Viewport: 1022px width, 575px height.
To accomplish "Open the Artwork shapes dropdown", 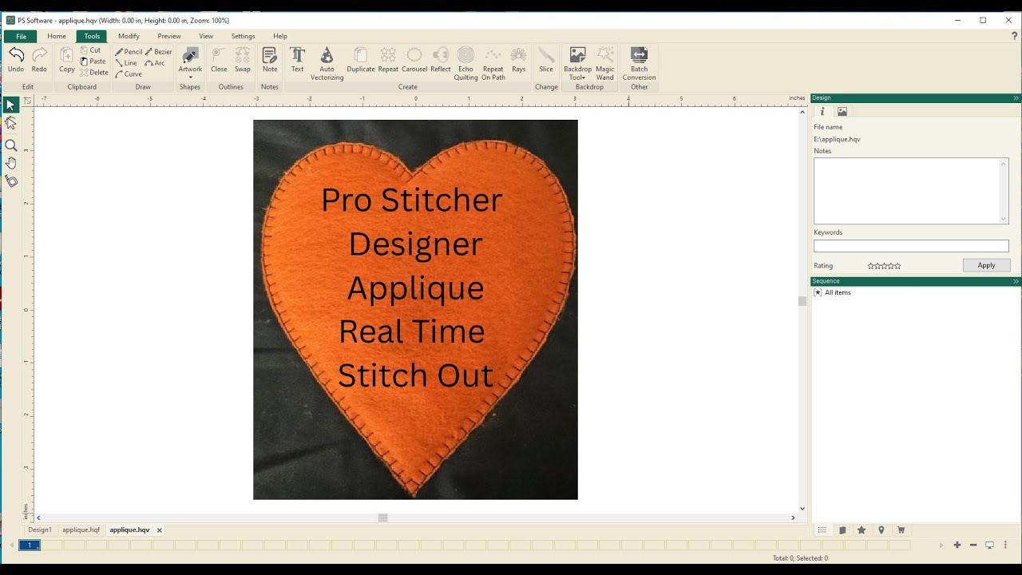I will (x=190, y=62).
